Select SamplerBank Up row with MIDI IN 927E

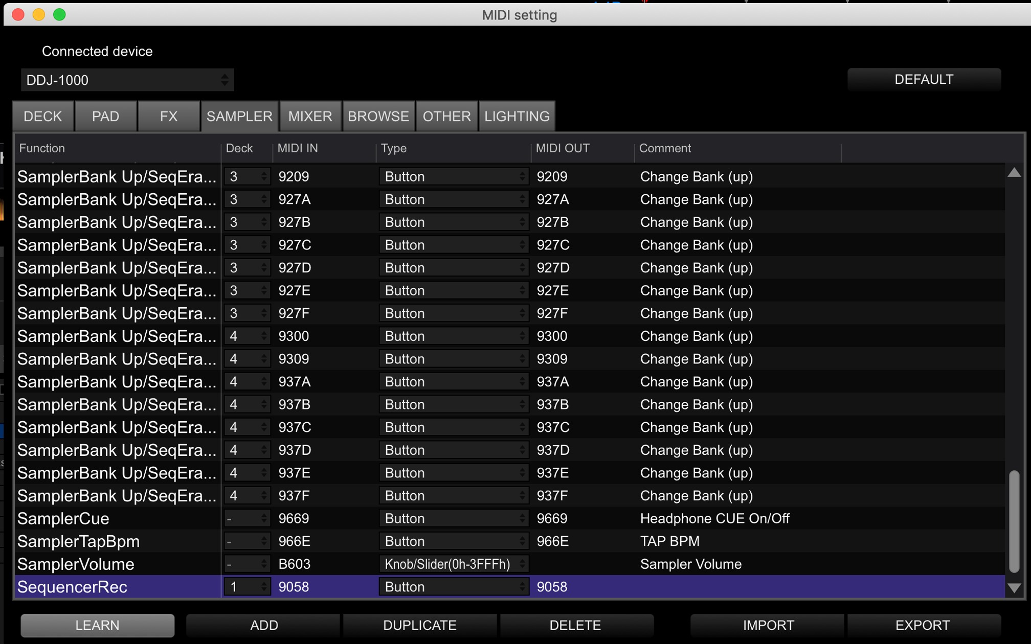[x=510, y=291]
